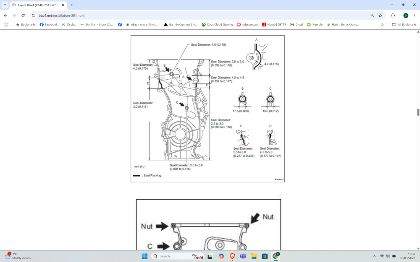Image resolution: width=420 pixels, height=262 pixels.
Task: Open the Chrome profile avatar
Action: click(406, 16)
